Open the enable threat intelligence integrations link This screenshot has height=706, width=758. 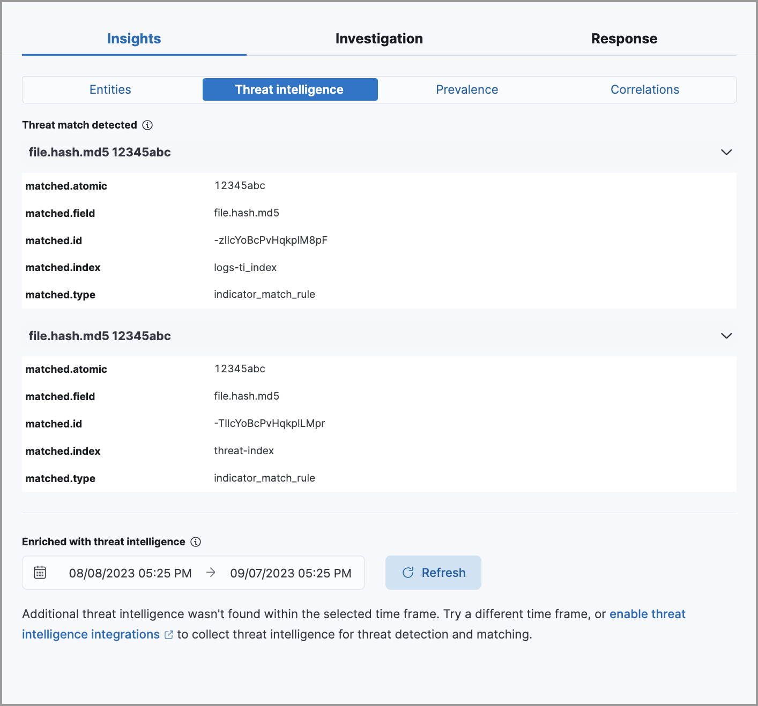point(648,614)
